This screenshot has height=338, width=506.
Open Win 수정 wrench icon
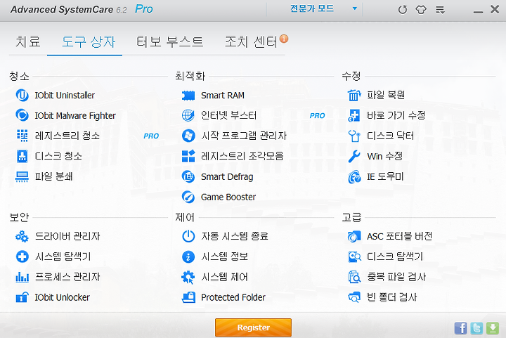pyautogui.click(x=354, y=157)
